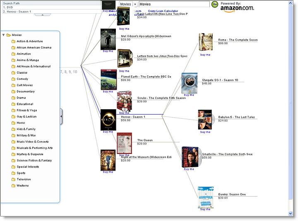The image size is (298, 221).
Task: Select the Drama folder
Action: (19, 98)
